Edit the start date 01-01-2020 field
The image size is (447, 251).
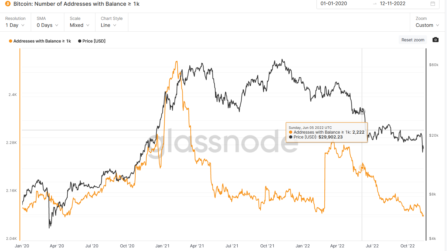pyautogui.click(x=334, y=4)
